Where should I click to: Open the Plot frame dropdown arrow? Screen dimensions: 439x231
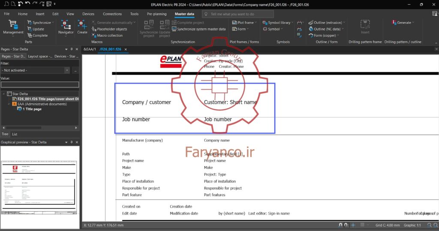(256, 22)
